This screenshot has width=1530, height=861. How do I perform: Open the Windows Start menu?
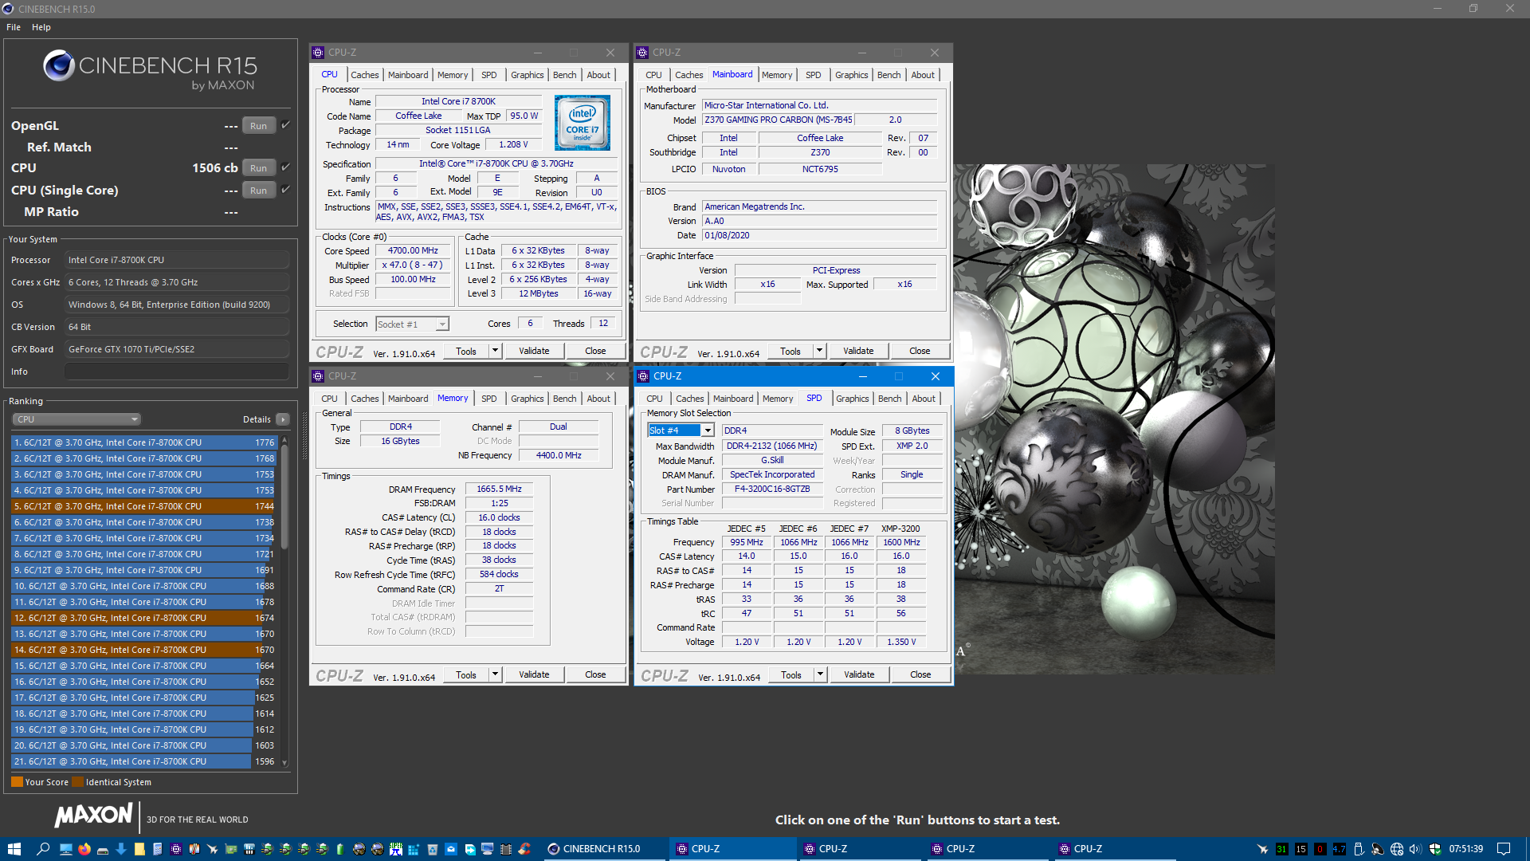click(14, 849)
